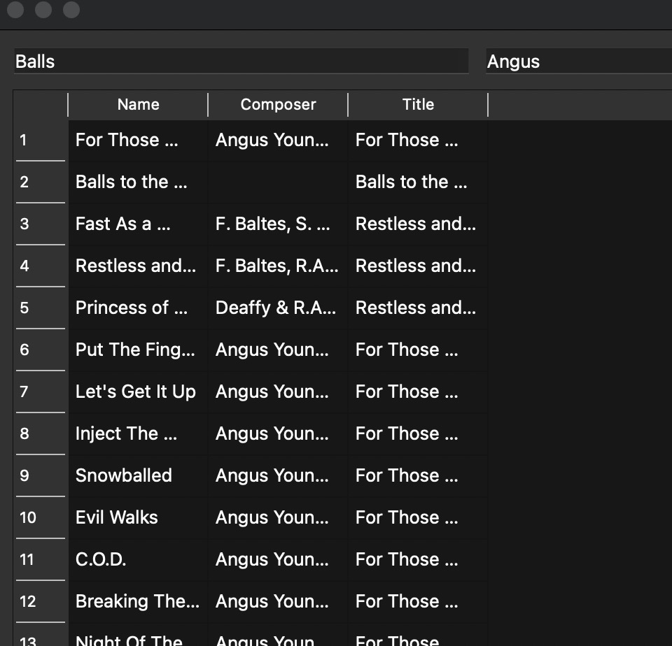Click the "Deaffy & R.A..." composer cell
The width and height of the screenshot is (672, 646).
[x=278, y=308]
